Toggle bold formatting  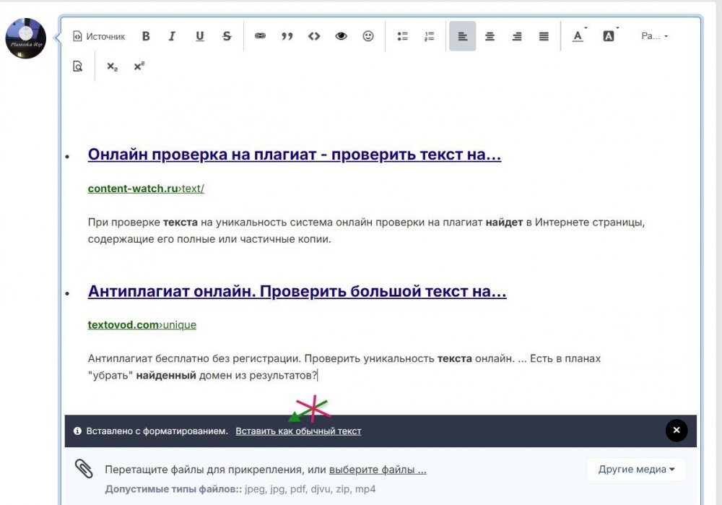click(146, 36)
